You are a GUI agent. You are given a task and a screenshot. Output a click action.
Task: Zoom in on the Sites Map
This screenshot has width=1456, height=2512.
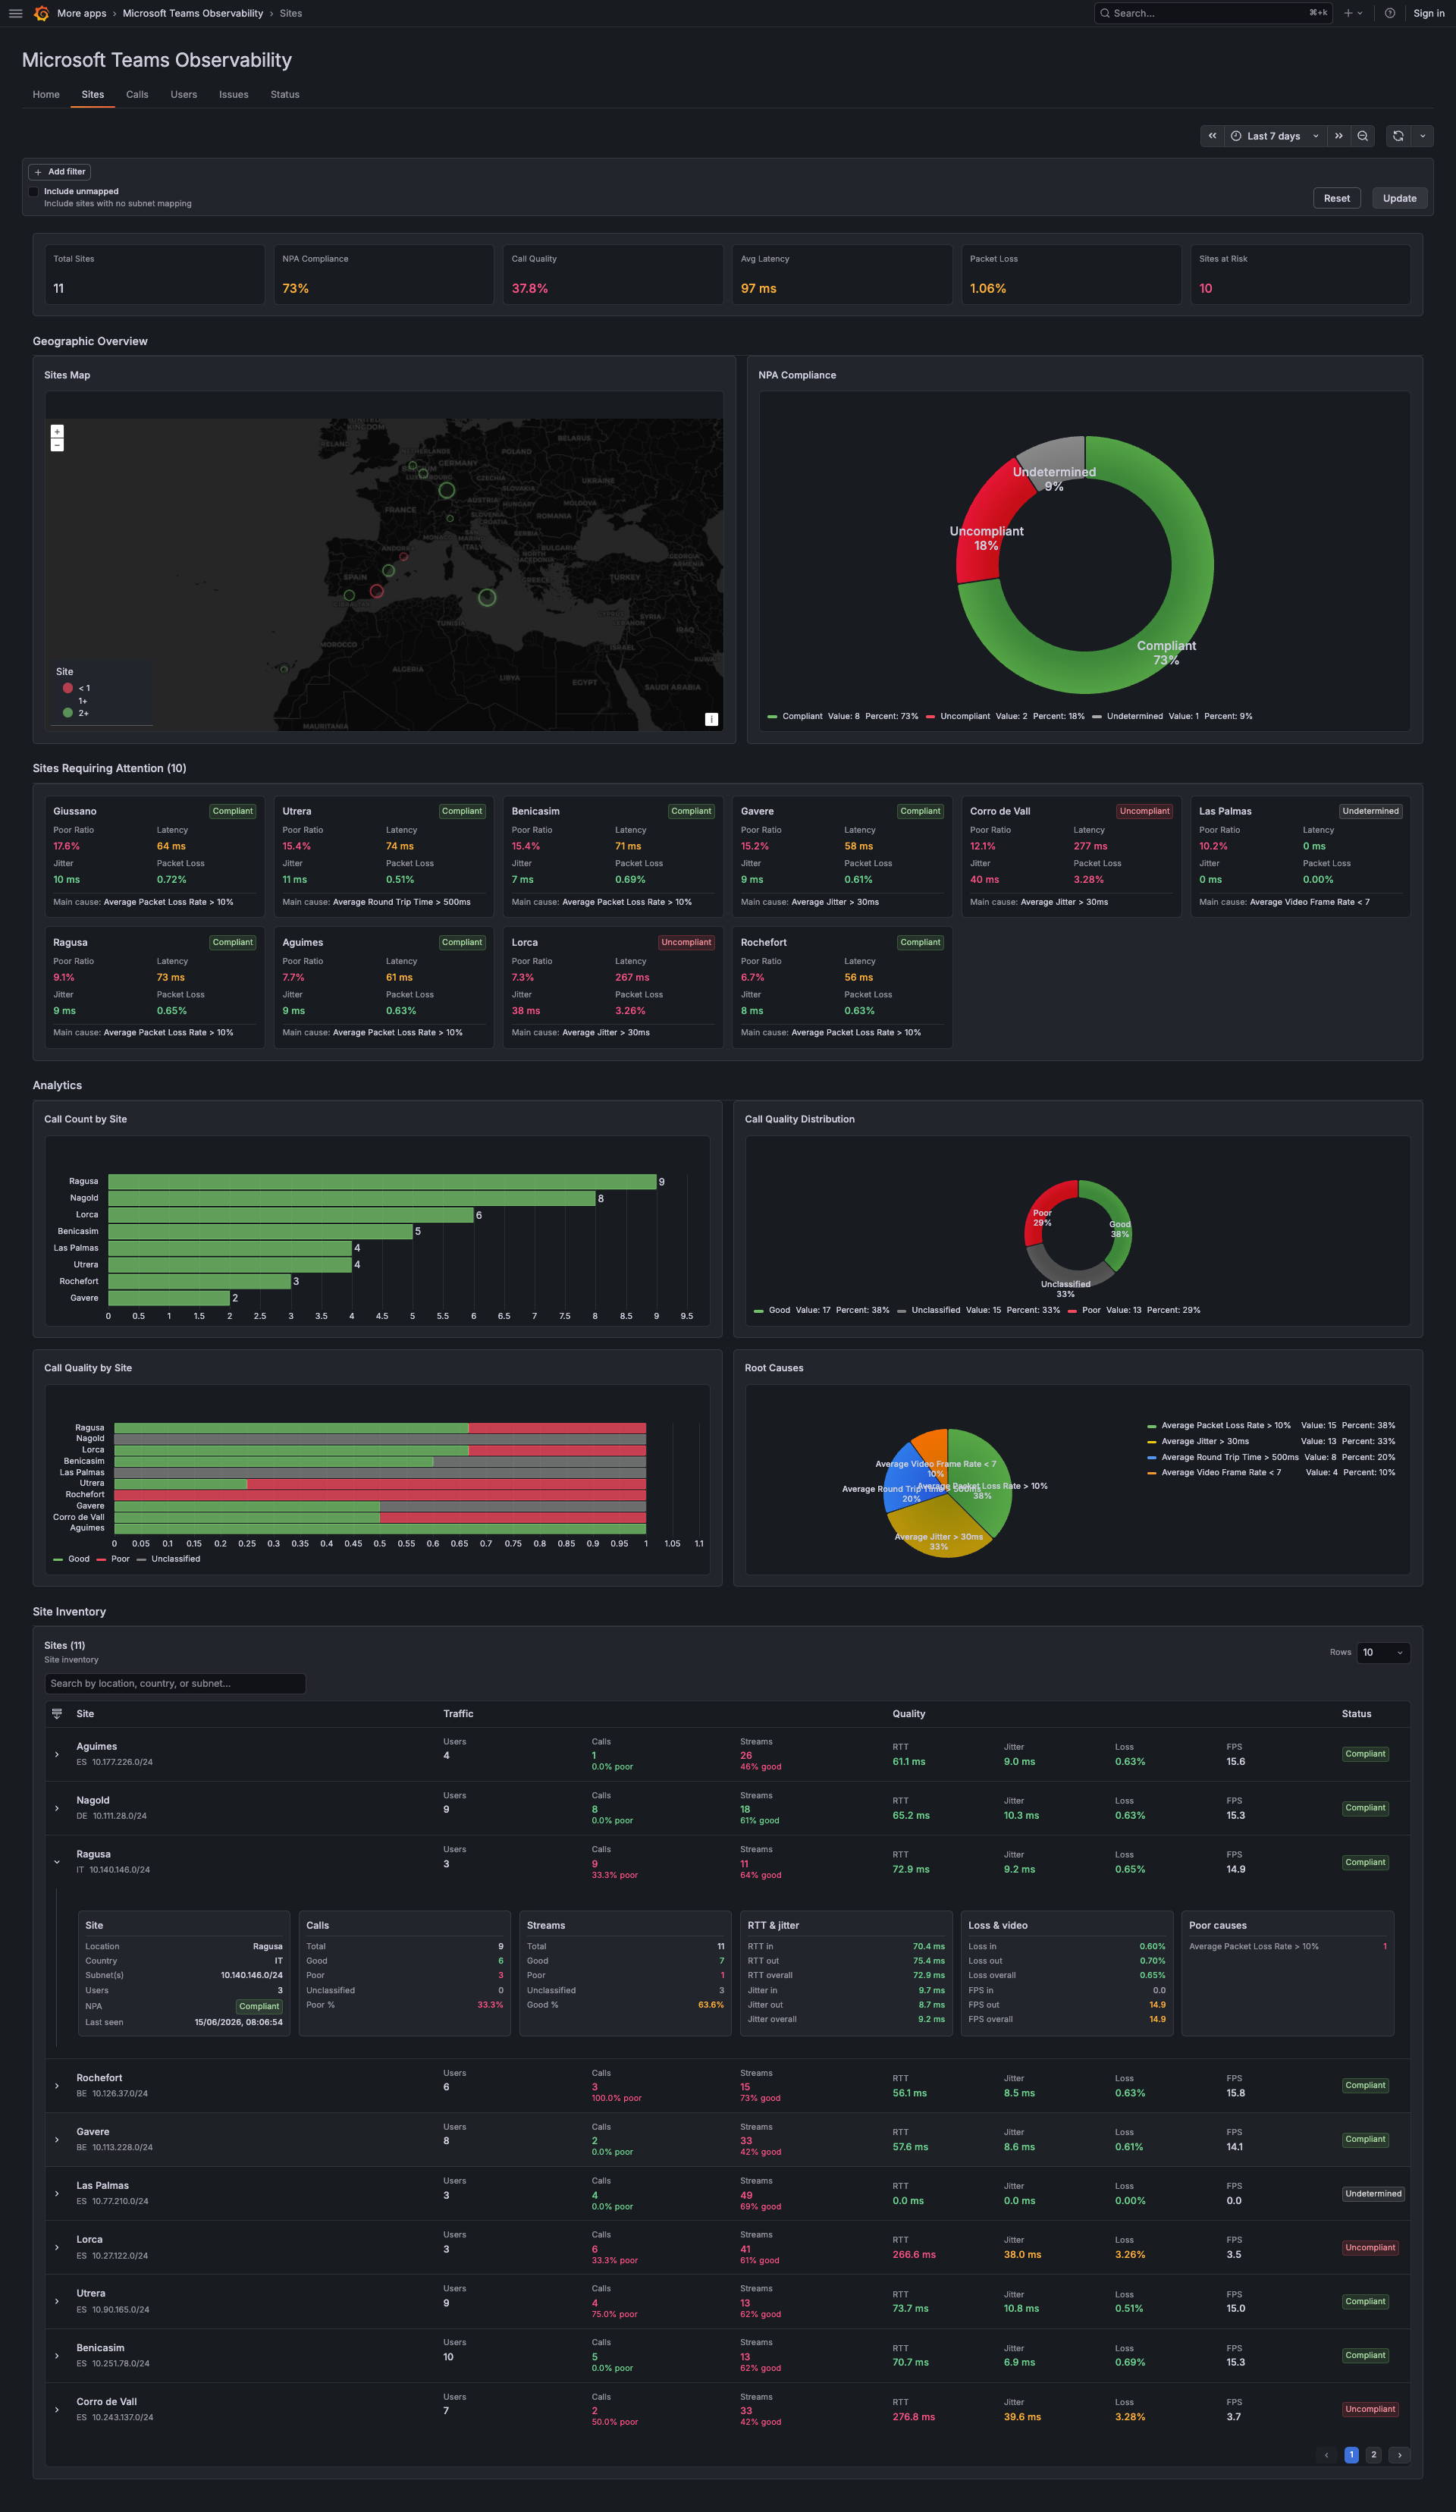point(57,432)
